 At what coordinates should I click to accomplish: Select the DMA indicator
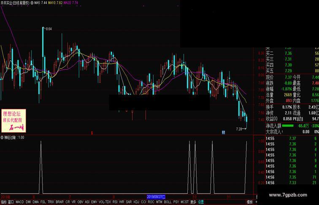[x=35, y=202]
